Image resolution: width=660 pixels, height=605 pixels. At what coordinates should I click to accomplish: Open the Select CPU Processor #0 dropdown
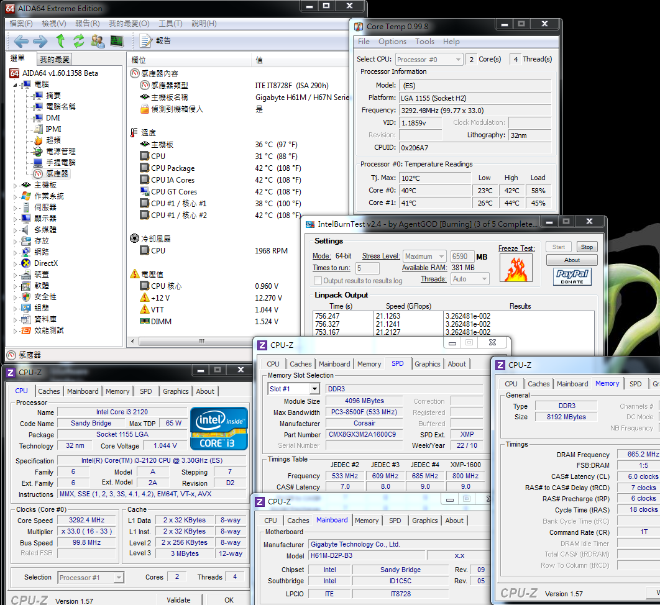point(429,60)
